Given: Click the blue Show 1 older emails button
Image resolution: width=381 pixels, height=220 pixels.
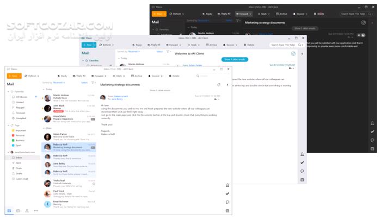Looking at the screenshot, I should (x=235, y=59).
